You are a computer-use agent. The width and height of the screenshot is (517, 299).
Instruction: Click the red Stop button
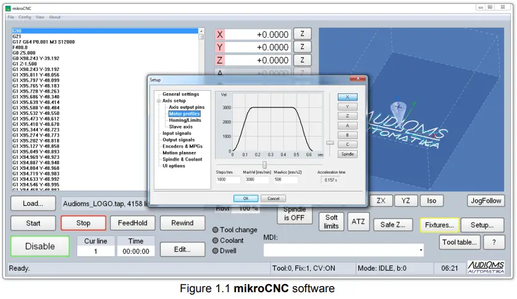pyautogui.click(x=83, y=223)
